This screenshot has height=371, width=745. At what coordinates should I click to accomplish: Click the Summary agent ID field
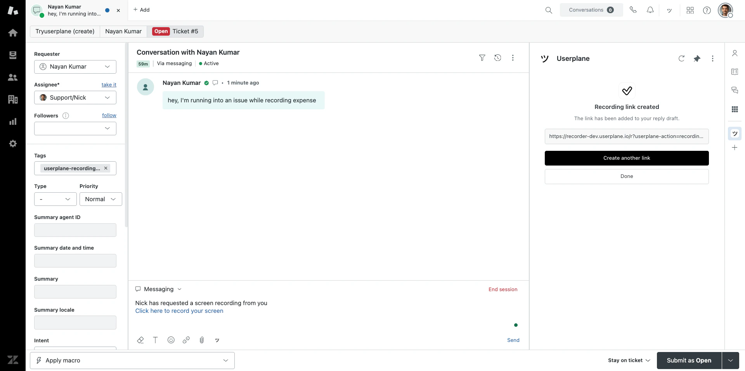click(x=75, y=230)
